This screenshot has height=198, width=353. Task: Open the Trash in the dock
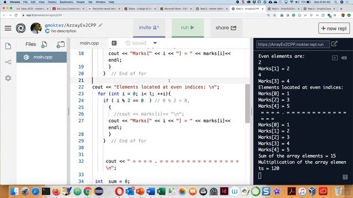click(x=338, y=191)
